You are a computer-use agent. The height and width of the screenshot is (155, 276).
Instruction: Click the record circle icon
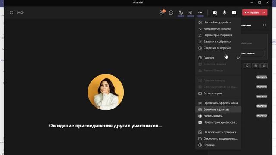(200, 116)
